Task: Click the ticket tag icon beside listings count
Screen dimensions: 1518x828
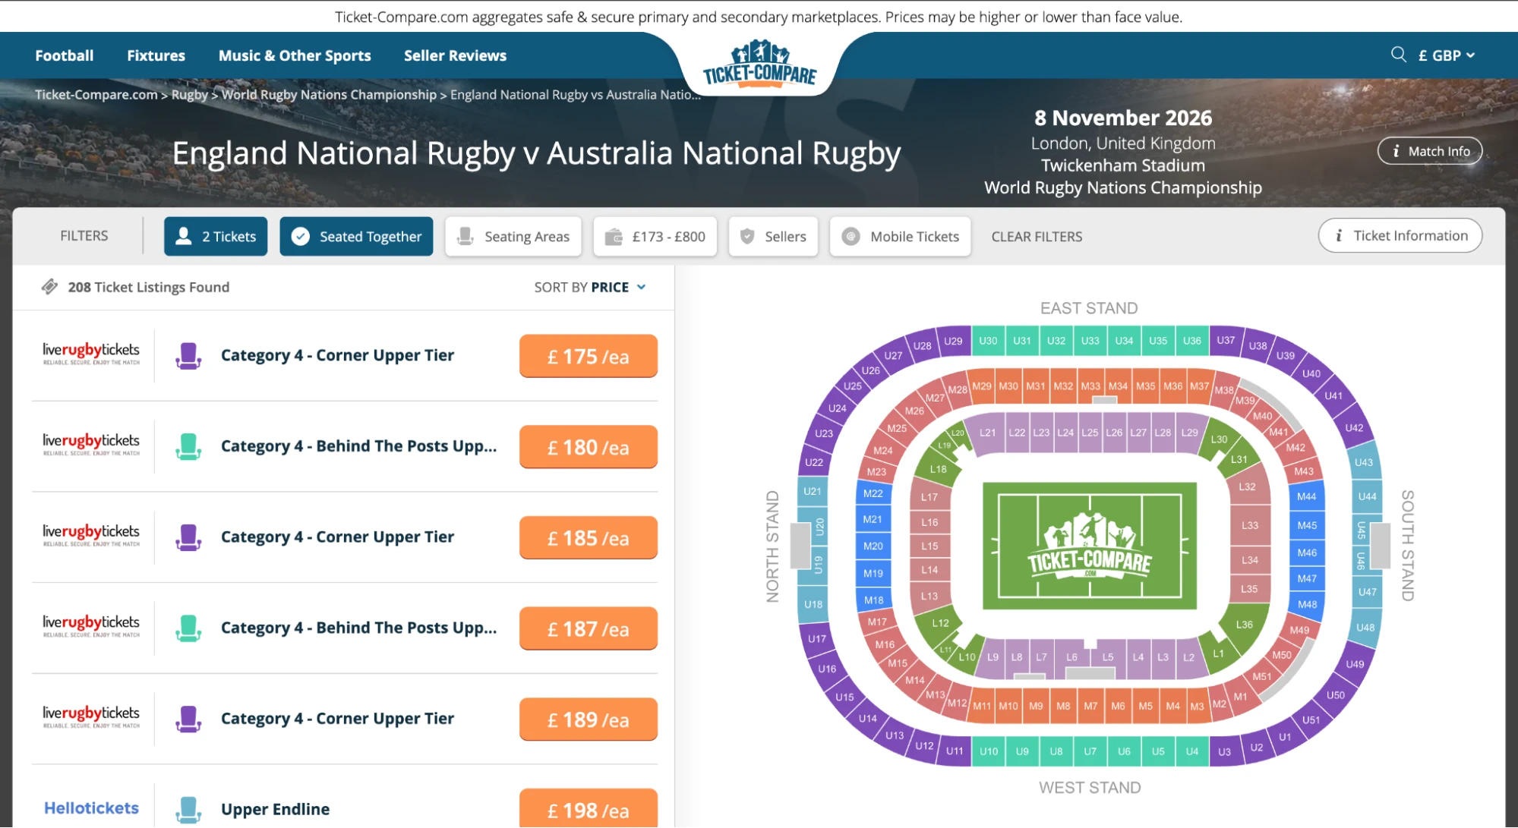Action: click(x=49, y=287)
